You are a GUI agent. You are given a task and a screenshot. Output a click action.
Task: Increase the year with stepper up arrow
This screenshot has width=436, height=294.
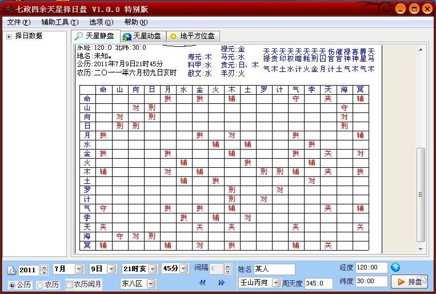point(44,267)
